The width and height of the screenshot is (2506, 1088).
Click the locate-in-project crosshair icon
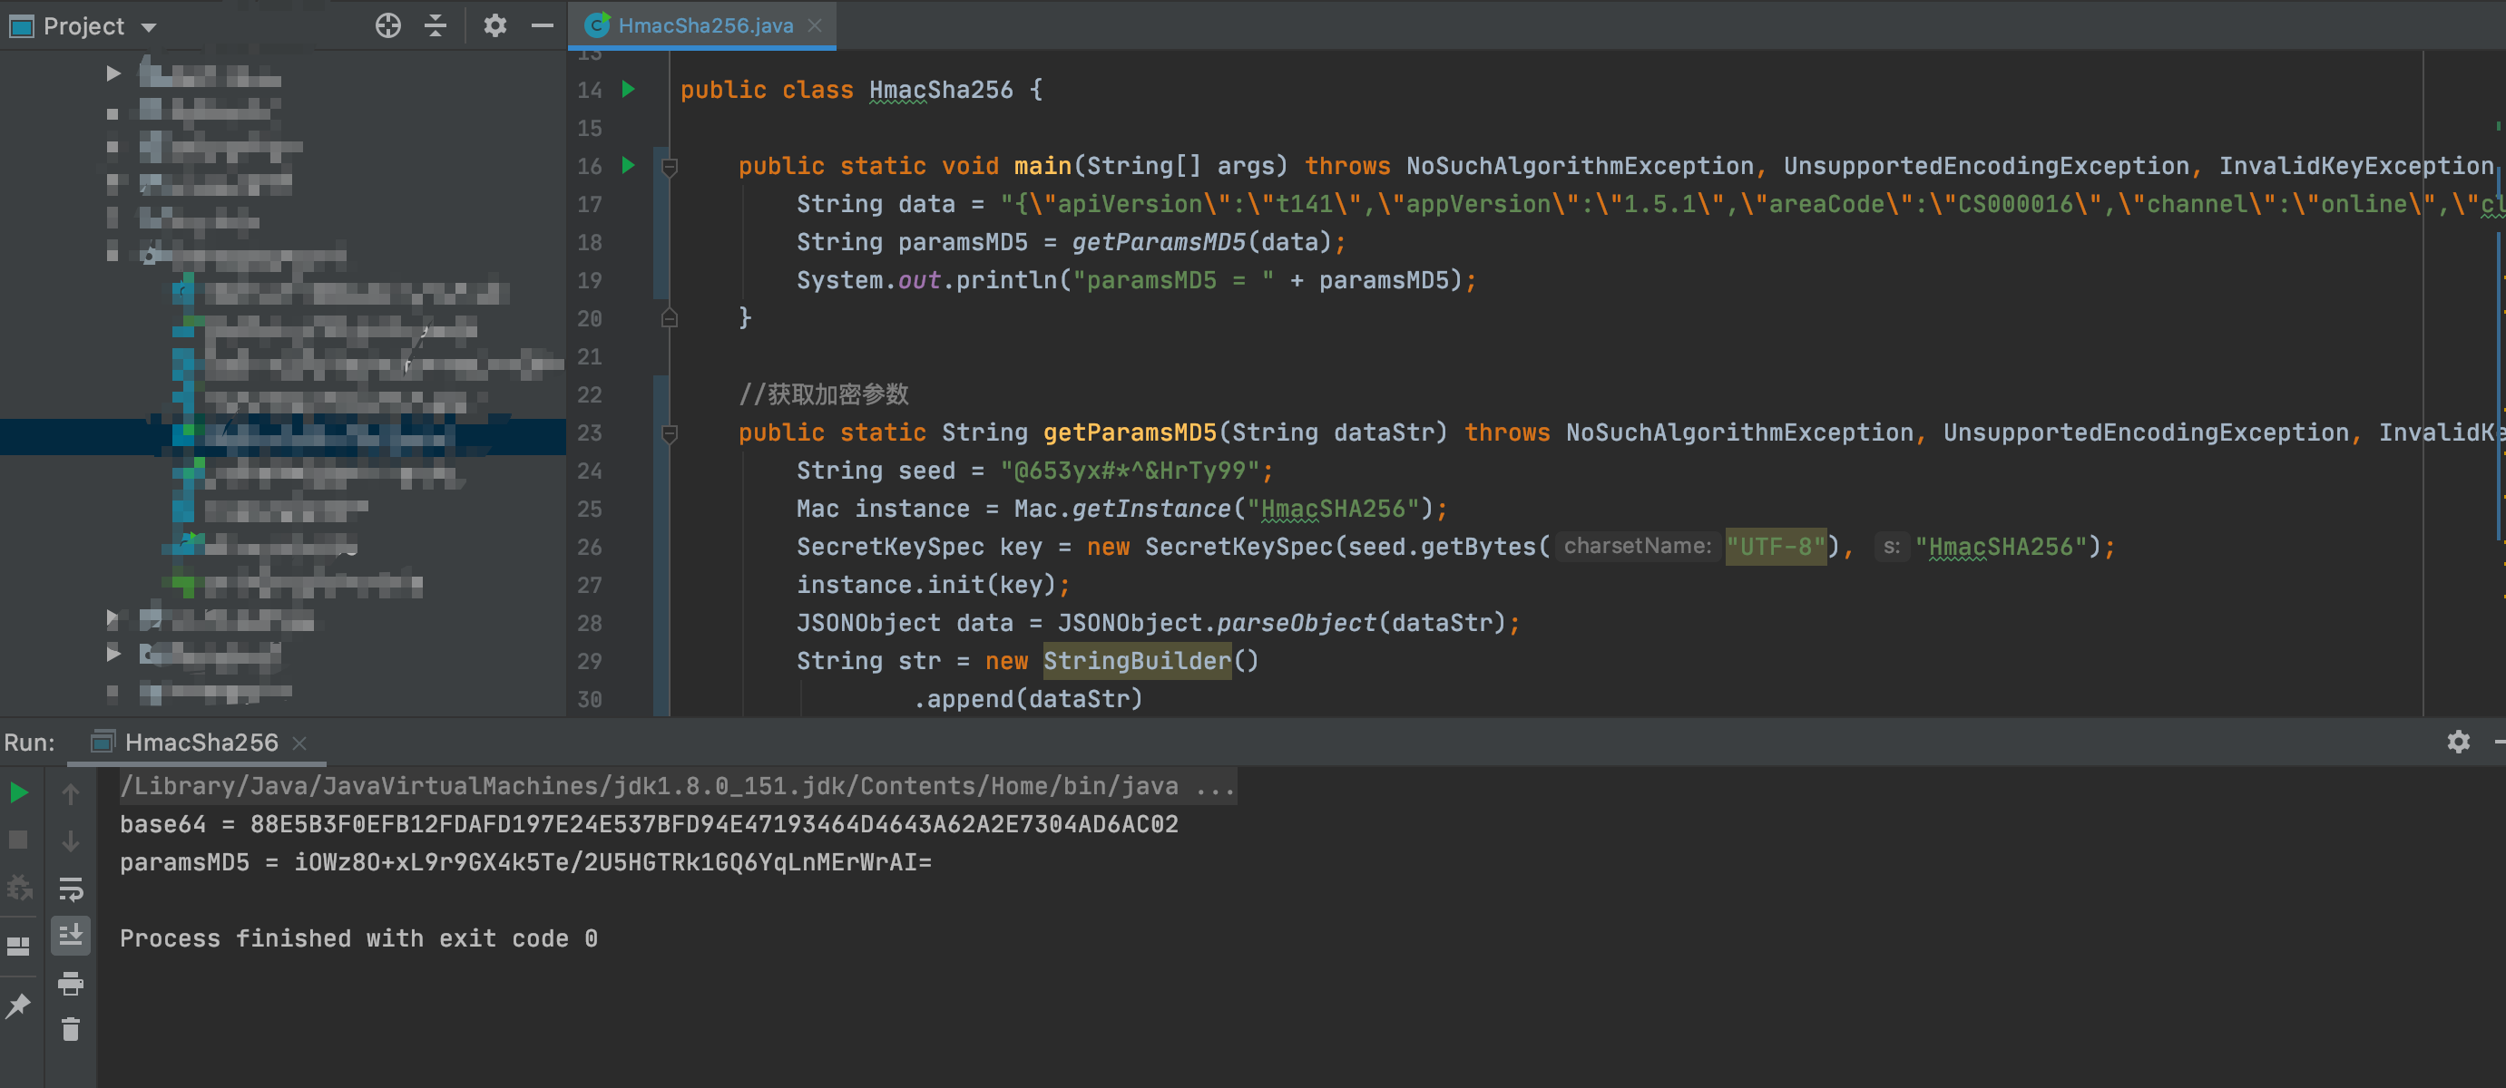click(387, 25)
